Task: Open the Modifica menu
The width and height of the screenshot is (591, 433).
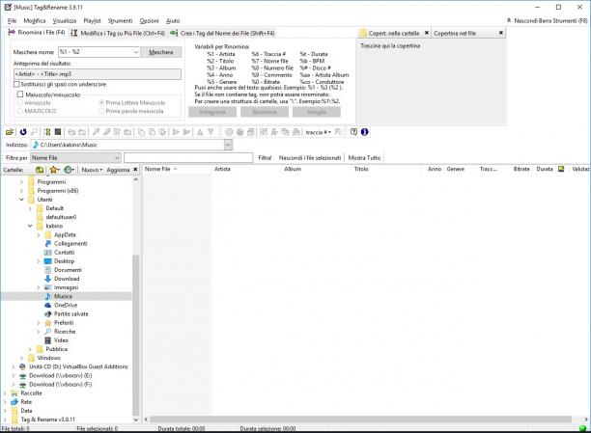Action: click(x=35, y=20)
